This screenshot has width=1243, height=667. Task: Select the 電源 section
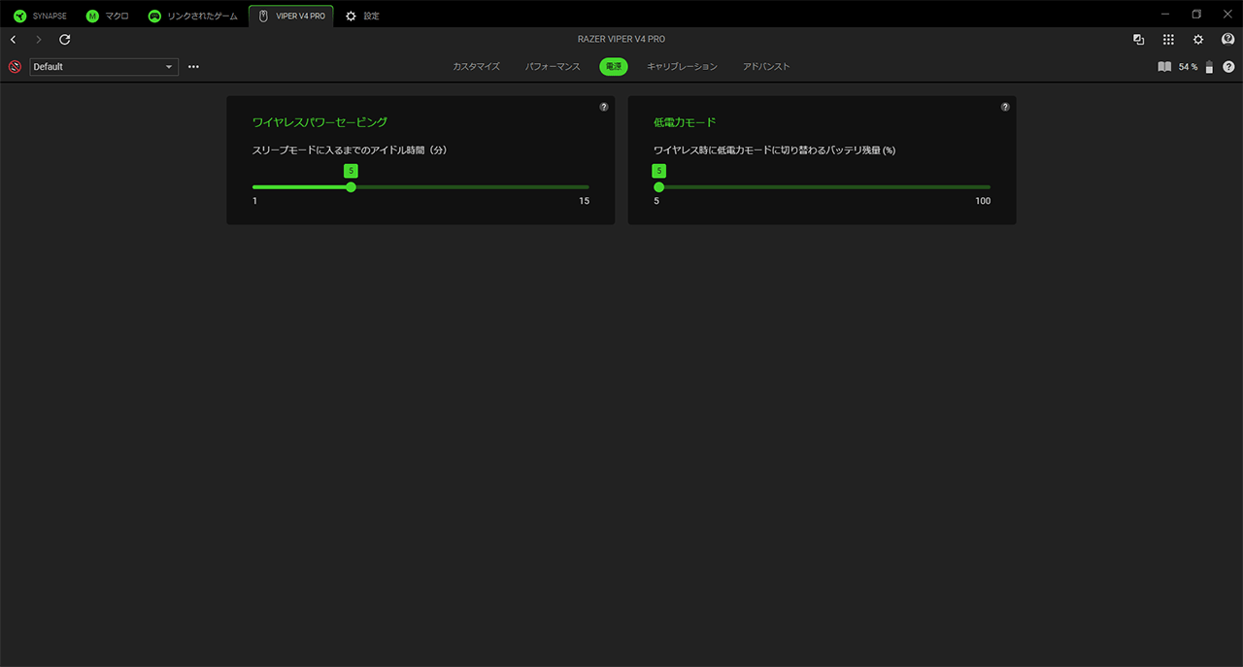(x=614, y=67)
